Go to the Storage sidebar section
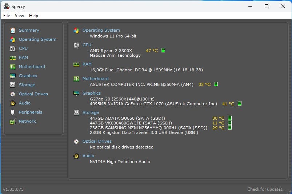 coord(27,85)
